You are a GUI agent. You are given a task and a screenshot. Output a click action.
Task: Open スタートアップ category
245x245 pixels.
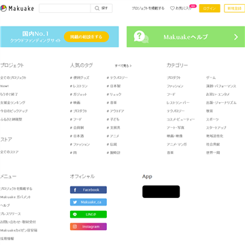point(216,128)
